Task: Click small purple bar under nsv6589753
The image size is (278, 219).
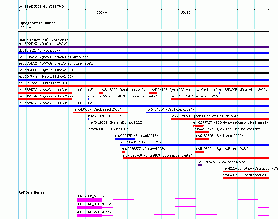Action: click(200, 165)
